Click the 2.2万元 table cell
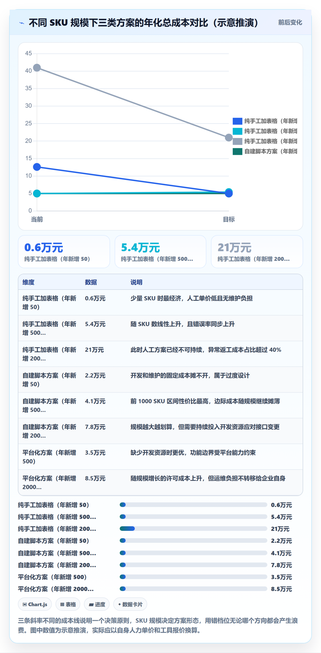Screen dimensions: 321x653 [x=95, y=375]
